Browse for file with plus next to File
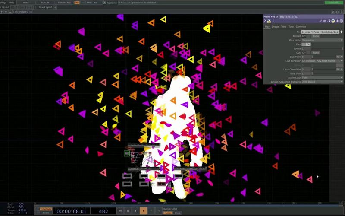Viewport: 345px width, 216px height. point(342,32)
